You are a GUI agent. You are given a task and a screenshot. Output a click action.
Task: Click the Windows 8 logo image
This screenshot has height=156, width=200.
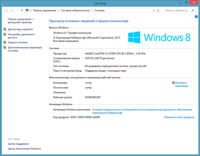pyautogui.click(x=159, y=37)
